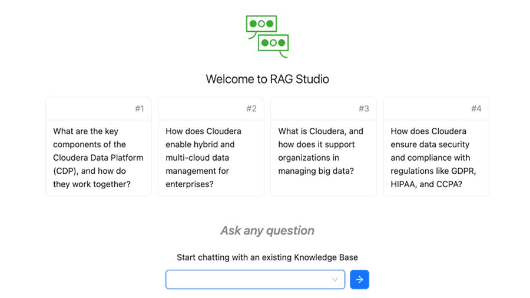Click the 'Welcome to RAG Studio' heading

point(267,79)
